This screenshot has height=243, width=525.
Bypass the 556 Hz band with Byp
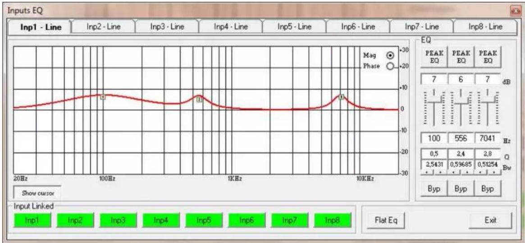[460, 189]
